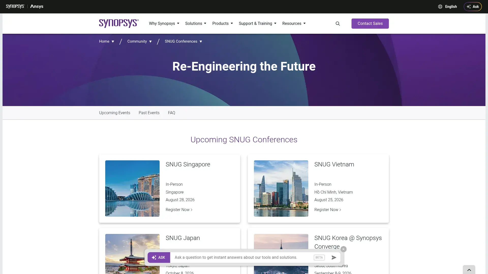The image size is (488, 274).
Task: Open the Community breadcrumb dropdown arrow
Action: pyautogui.click(x=150, y=42)
